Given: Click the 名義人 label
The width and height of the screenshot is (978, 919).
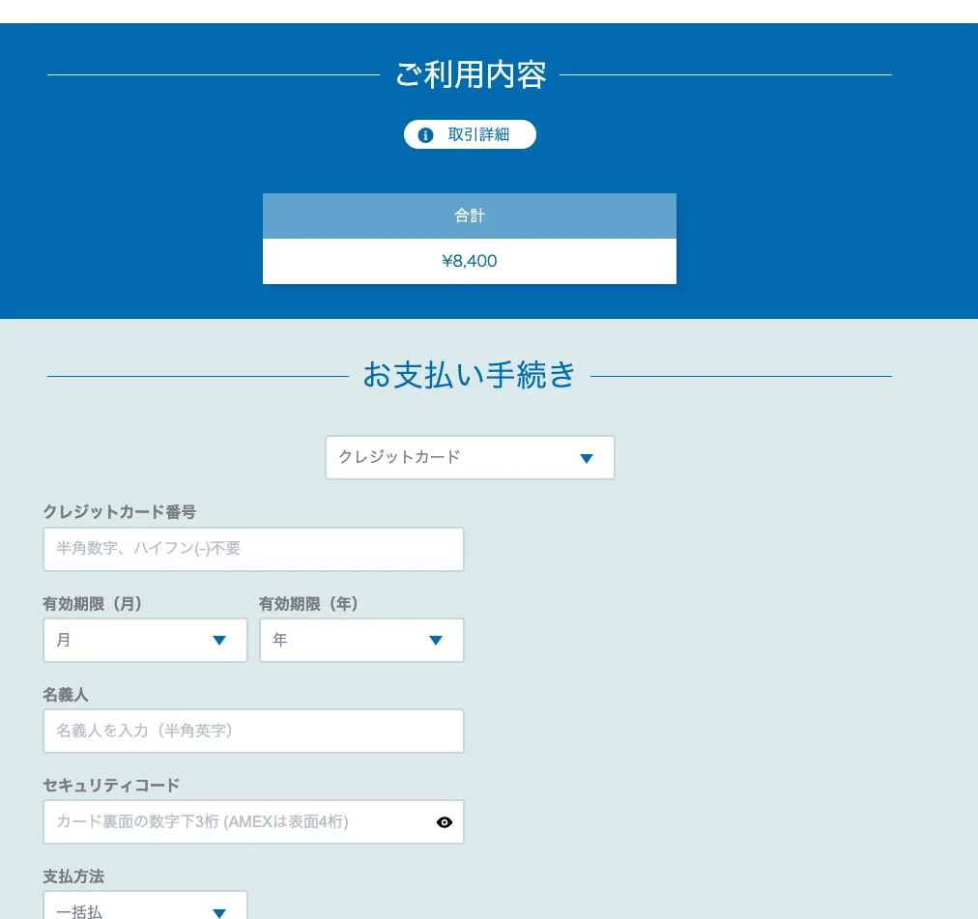Looking at the screenshot, I should [66, 695].
